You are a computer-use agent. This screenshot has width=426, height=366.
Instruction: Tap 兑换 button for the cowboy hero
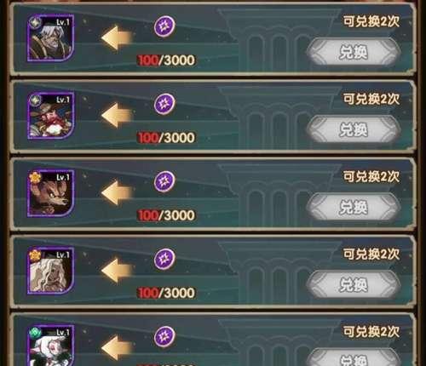click(354, 130)
